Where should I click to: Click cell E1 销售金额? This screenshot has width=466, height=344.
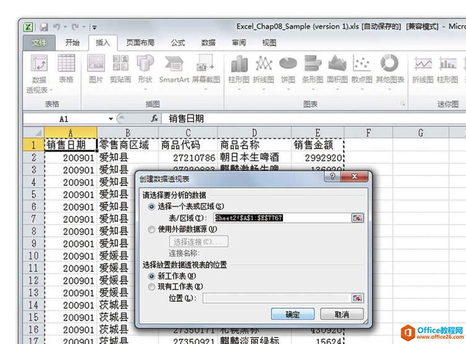click(317, 145)
